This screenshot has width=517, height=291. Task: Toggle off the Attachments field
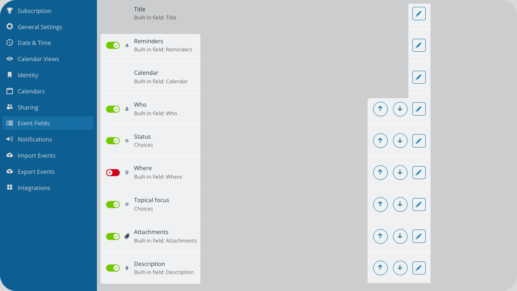pyautogui.click(x=113, y=236)
